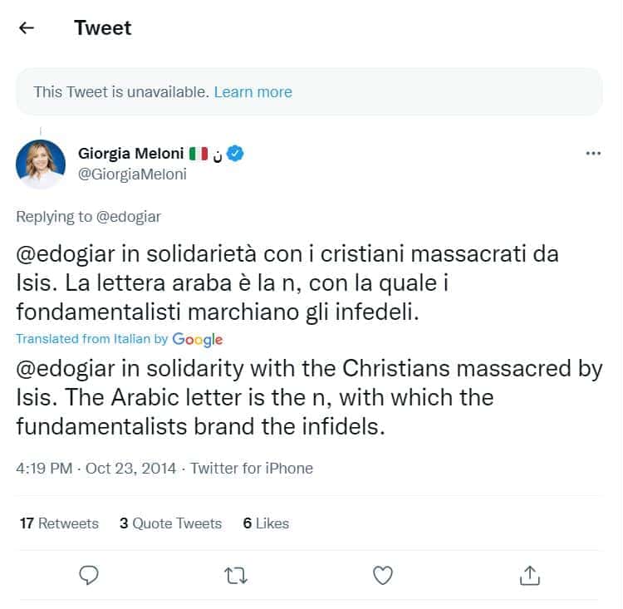Open Giorgia Meloni's profile picture
The width and height of the screenshot is (623, 609).
coord(40,164)
